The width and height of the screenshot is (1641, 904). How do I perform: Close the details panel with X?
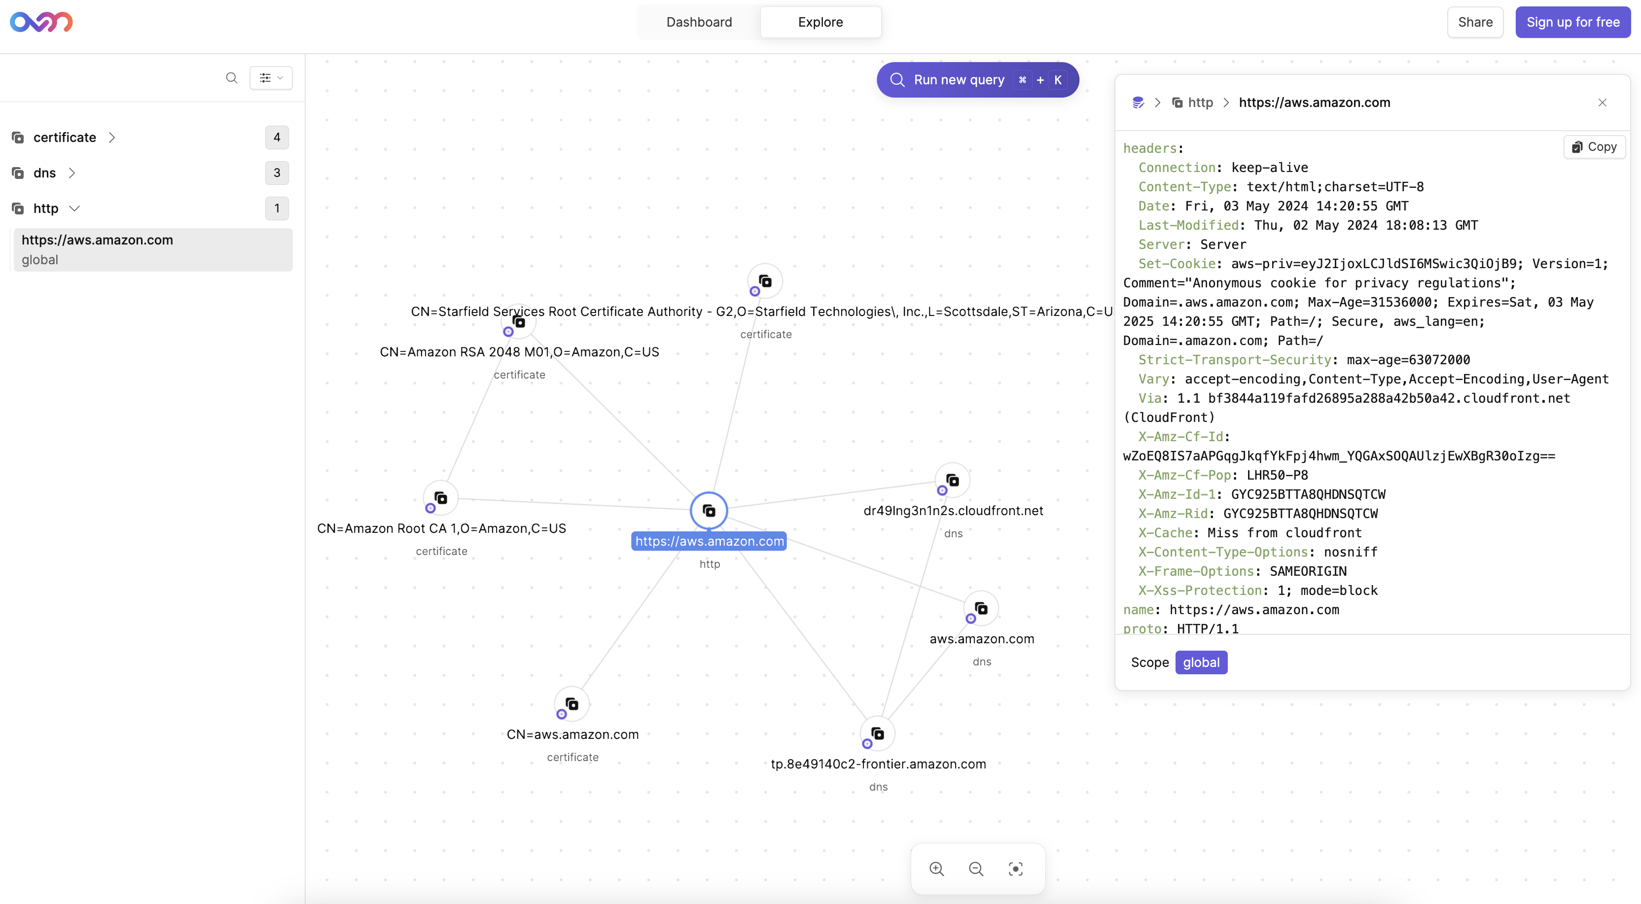[x=1602, y=103]
